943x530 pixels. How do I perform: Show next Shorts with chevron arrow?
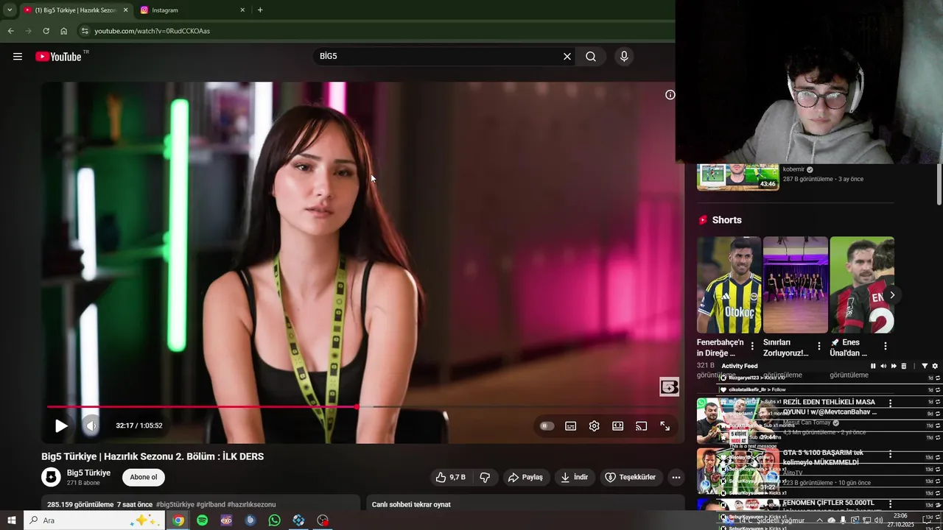pyautogui.click(x=892, y=295)
